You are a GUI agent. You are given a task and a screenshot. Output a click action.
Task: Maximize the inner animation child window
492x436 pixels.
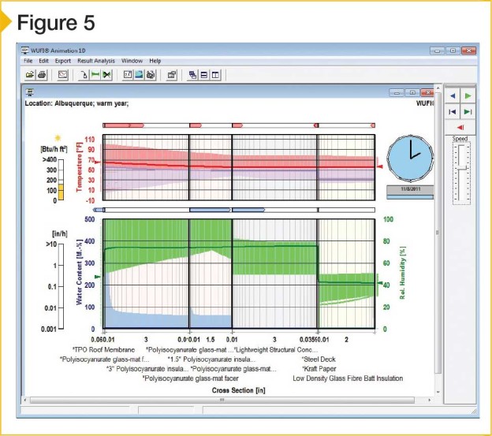(412, 92)
